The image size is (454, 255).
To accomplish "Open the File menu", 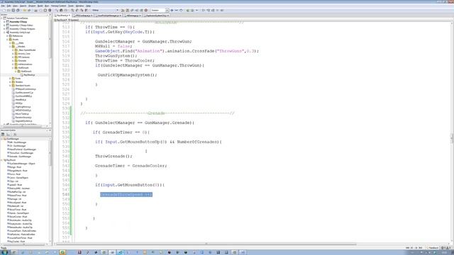I will (3, 6).
